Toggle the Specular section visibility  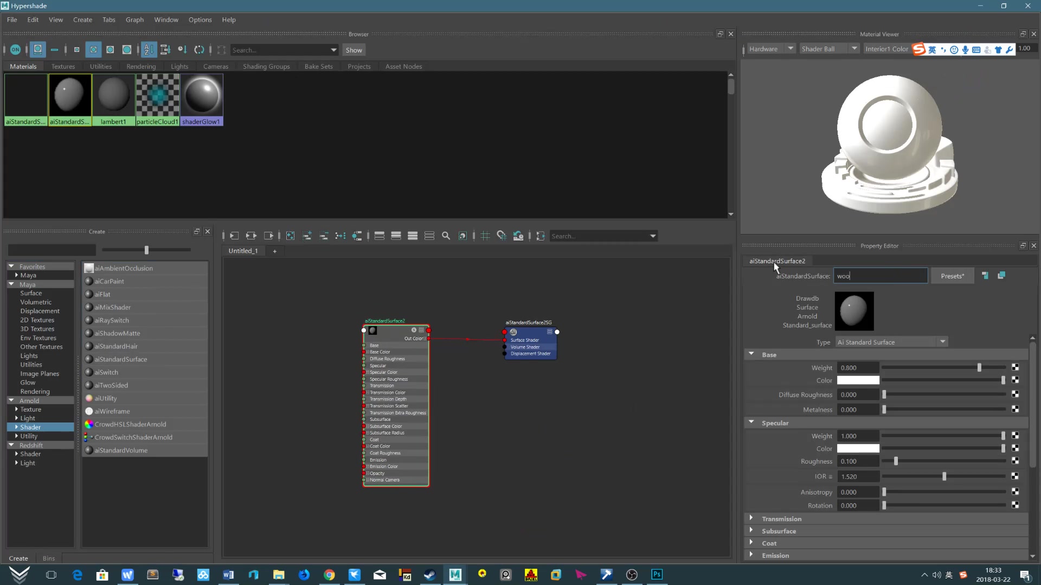[752, 422]
